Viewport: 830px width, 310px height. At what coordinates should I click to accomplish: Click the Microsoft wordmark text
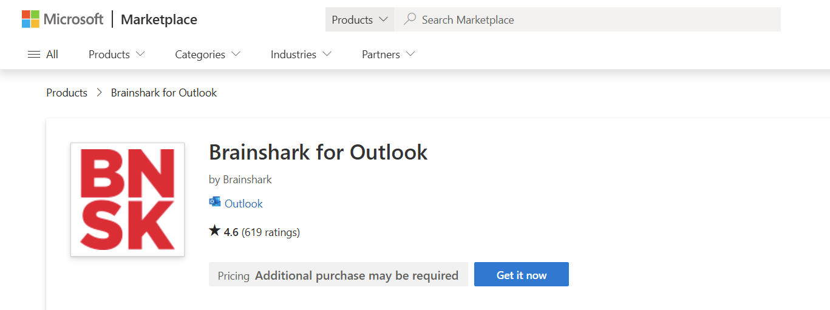coord(73,19)
